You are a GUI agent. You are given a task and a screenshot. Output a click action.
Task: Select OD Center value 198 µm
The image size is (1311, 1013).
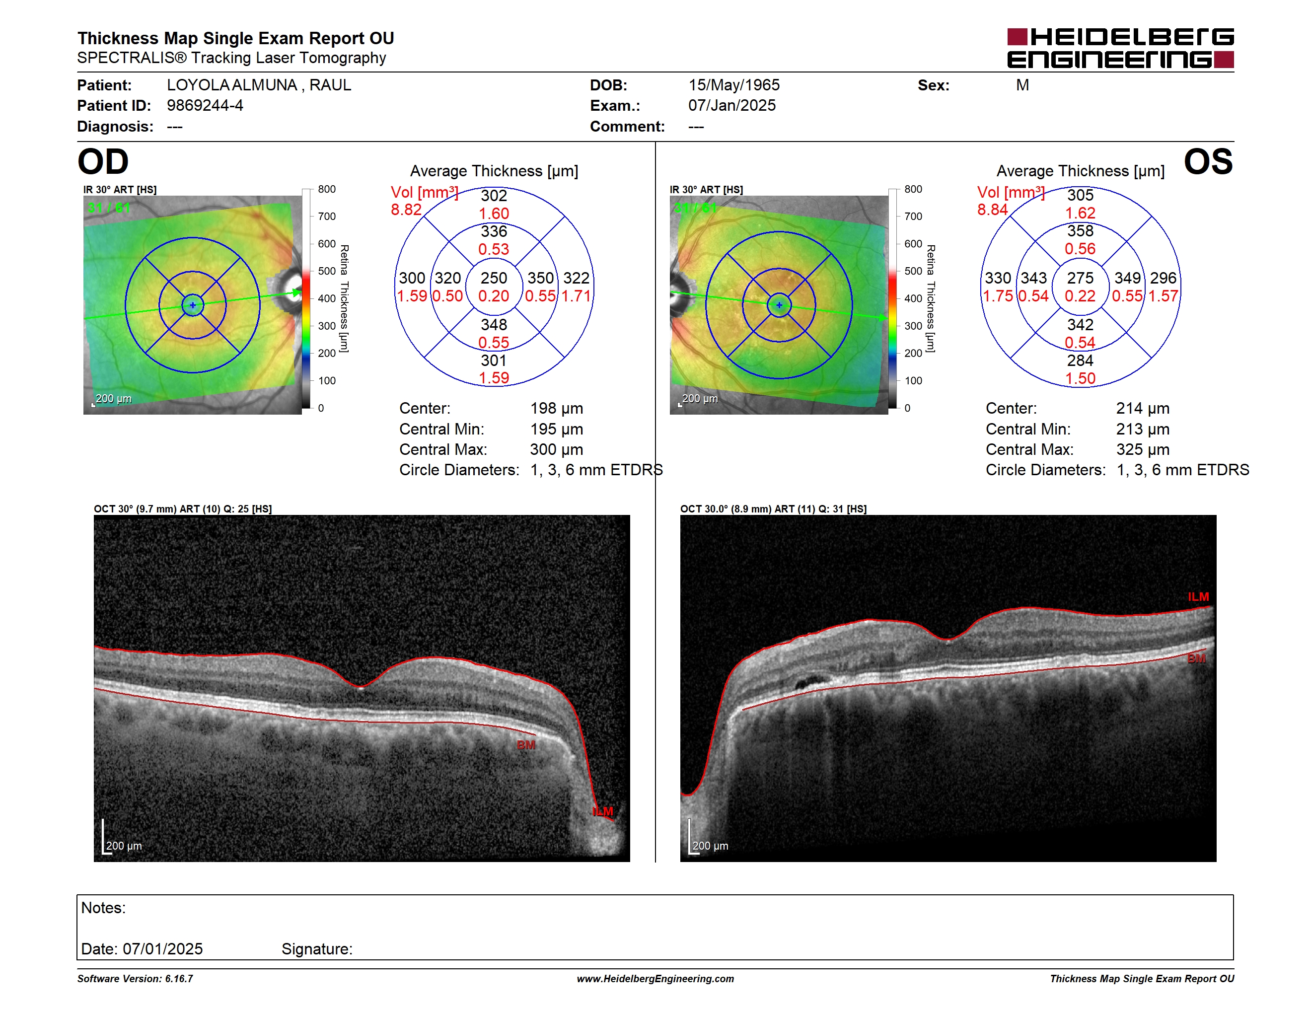[557, 409]
